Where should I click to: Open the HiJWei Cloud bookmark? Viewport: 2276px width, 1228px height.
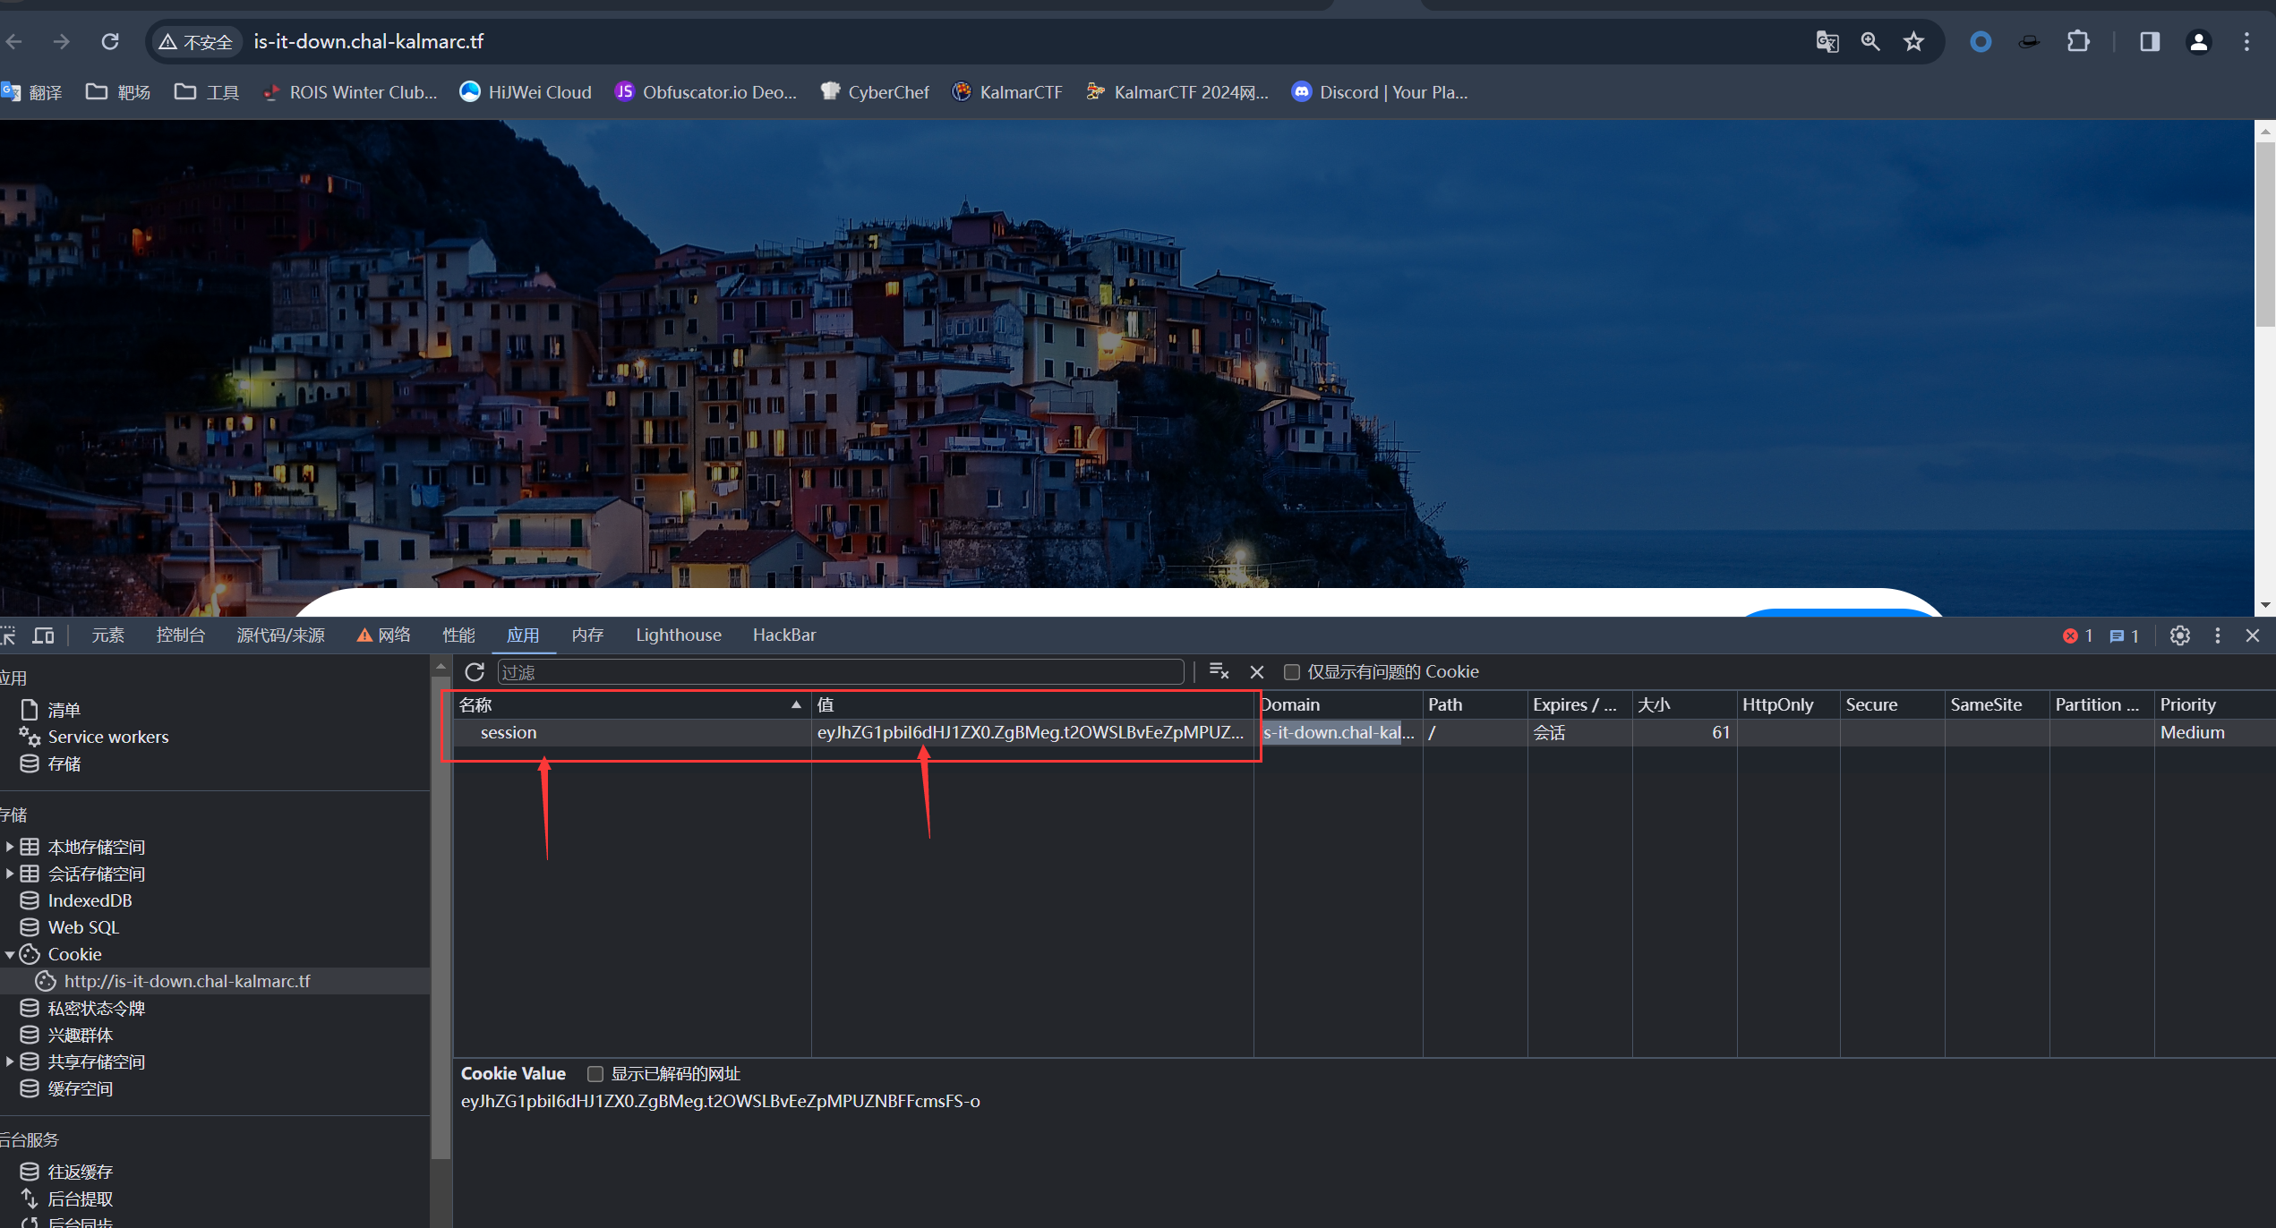[x=526, y=91]
